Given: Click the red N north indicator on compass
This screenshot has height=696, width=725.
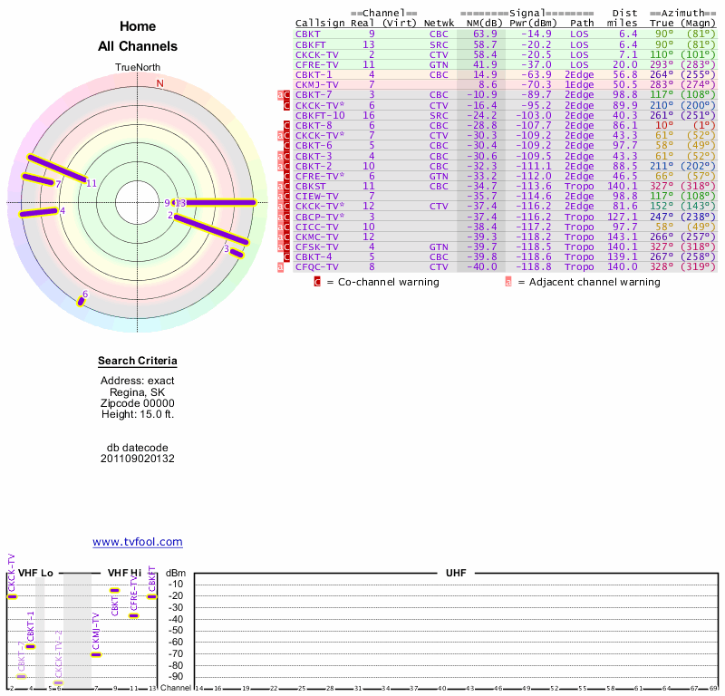Looking at the screenshot, I should point(160,83).
